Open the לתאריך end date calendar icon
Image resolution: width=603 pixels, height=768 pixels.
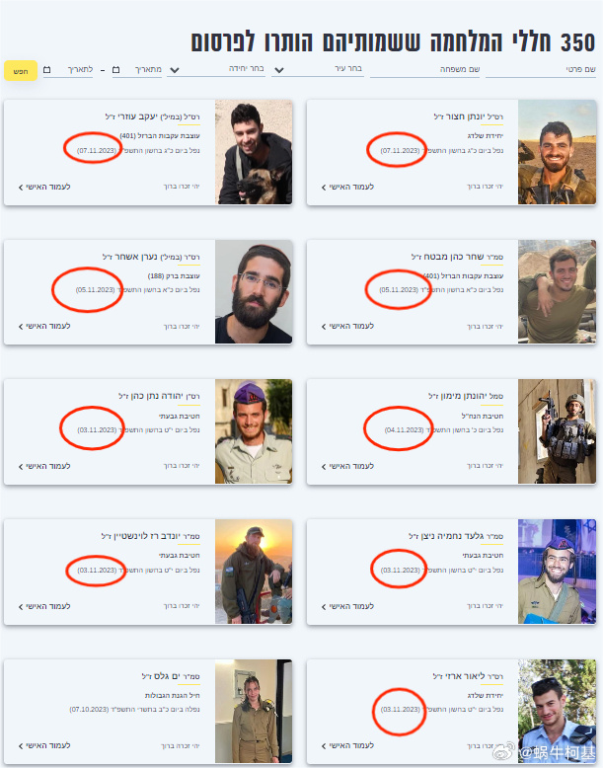click(47, 69)
